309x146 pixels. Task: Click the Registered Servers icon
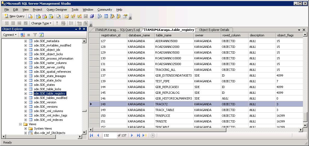point(100,16)
